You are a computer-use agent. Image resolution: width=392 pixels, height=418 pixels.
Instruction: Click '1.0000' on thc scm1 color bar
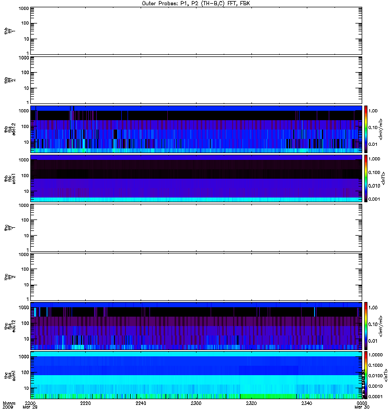pyautogui.click(x=375, y=355)
